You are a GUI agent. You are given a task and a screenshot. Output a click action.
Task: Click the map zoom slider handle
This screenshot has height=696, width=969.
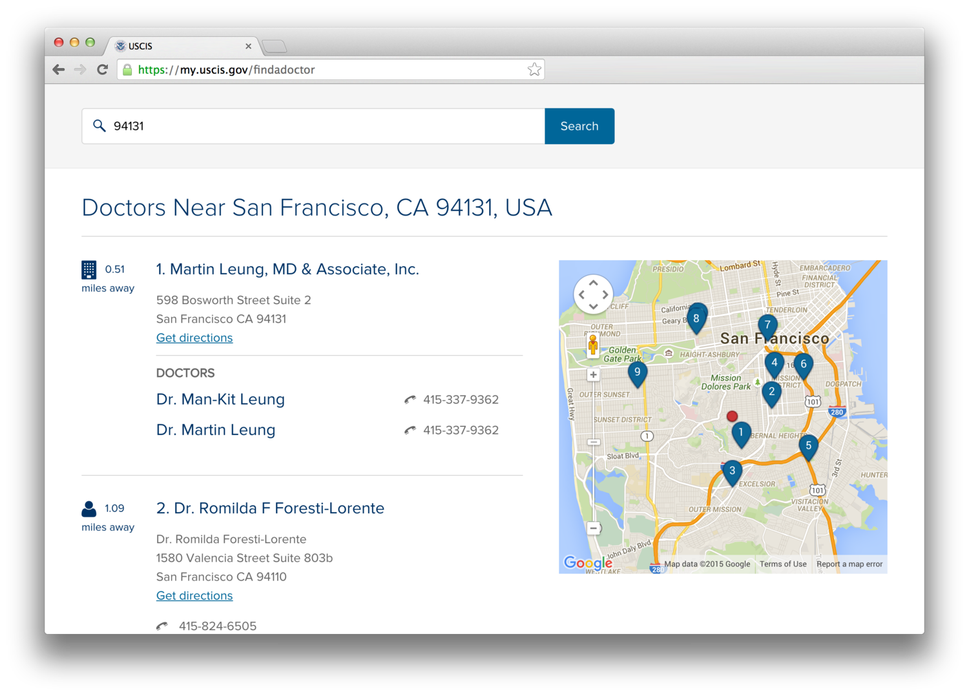pos(594,442)
